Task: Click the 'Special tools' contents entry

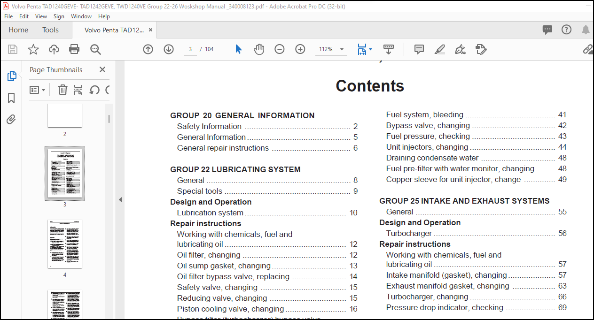Action: 200,191
